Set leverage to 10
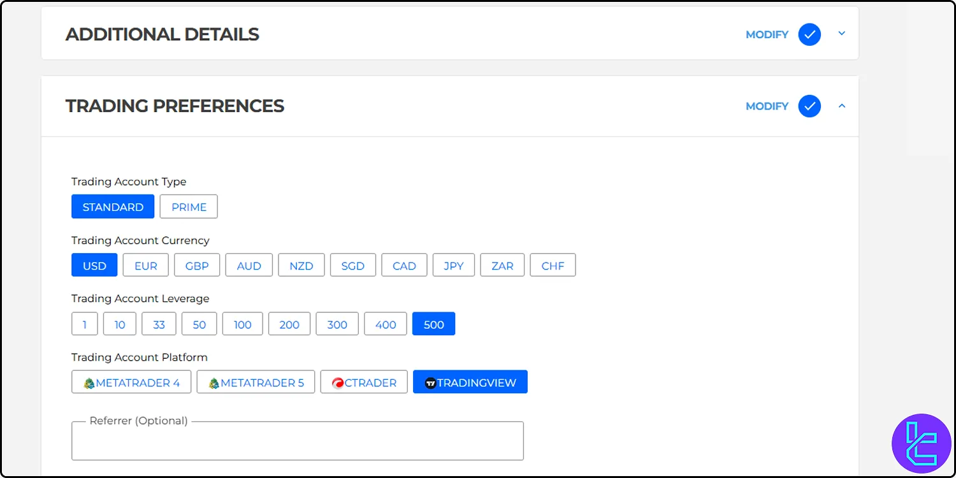This screenshot has height=478, width=956. pyautogui.click(x=120, y=324)
